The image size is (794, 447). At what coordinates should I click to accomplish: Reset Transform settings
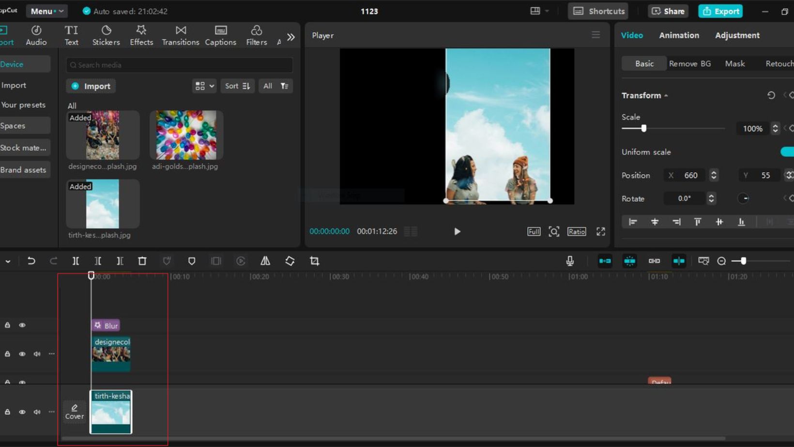pyautogui.click(x=771, y=95)
